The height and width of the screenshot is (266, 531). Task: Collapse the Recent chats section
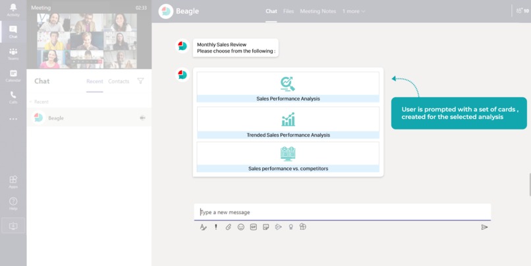coord(30,102)
